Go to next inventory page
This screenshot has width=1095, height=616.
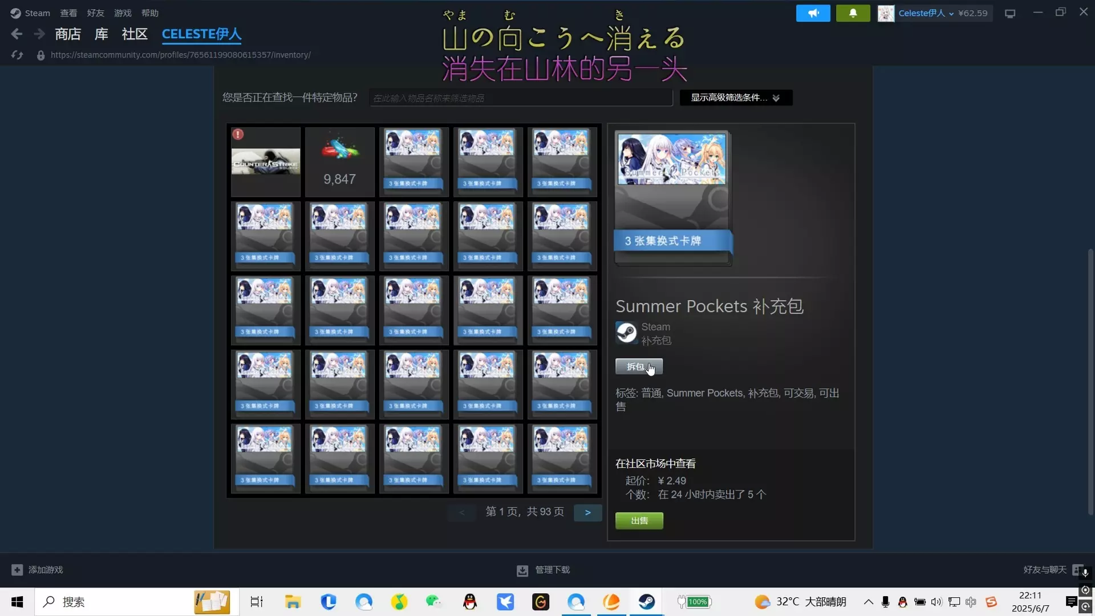tap(588, 513)
